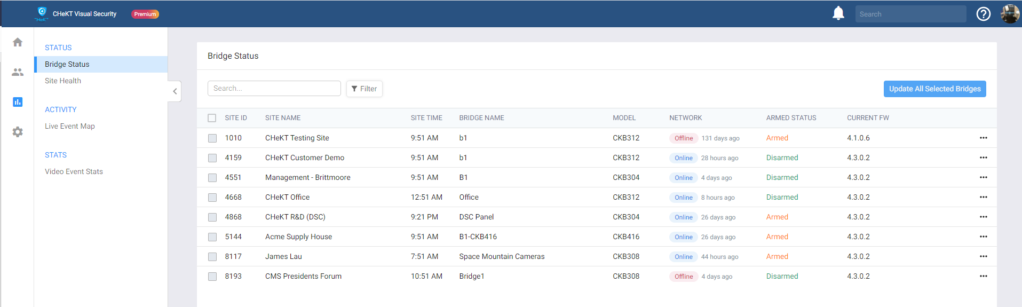Click the Filter button
This screenshot has width=1022, height=307.
(x=365, y=89)
